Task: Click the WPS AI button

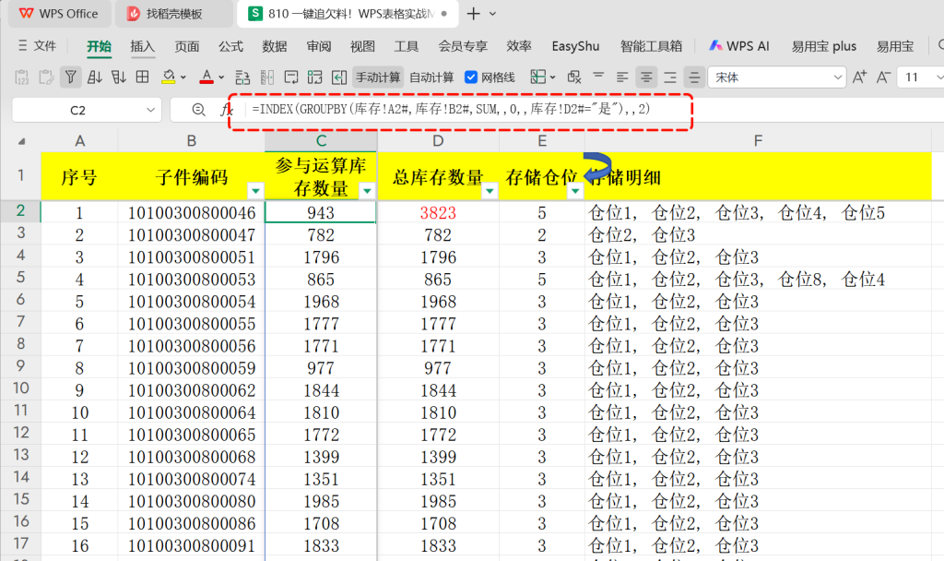Action: [738, 46]
